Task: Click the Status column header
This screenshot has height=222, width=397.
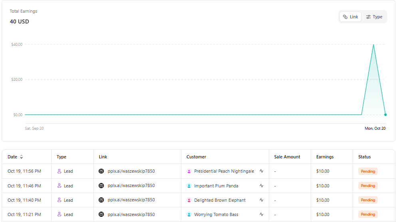Action: pos(364,157)
